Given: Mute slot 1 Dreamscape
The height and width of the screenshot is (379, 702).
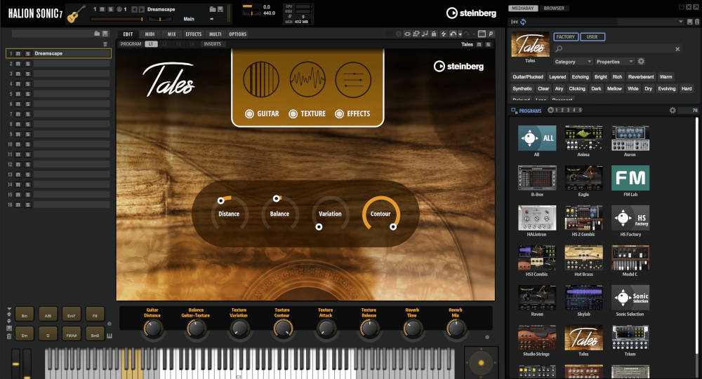Looking at the screenshot, I should (20, 53).
